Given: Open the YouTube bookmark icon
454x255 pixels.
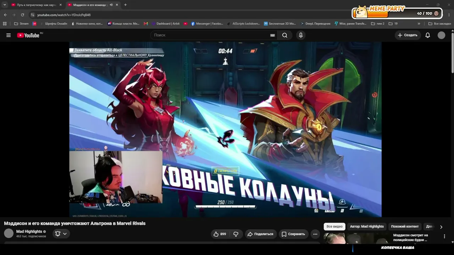Looking at the screenshot, I should (186, 24).
